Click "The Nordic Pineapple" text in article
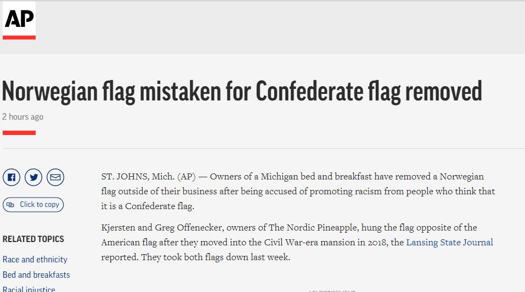The height and width of the screenshot is (292, 525). 313,227
